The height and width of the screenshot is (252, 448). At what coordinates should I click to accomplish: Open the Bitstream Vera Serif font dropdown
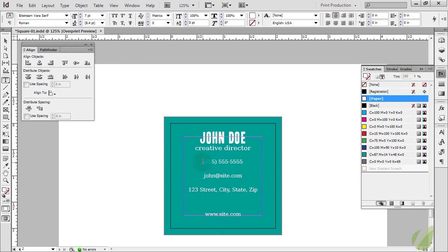click(66, 16)
